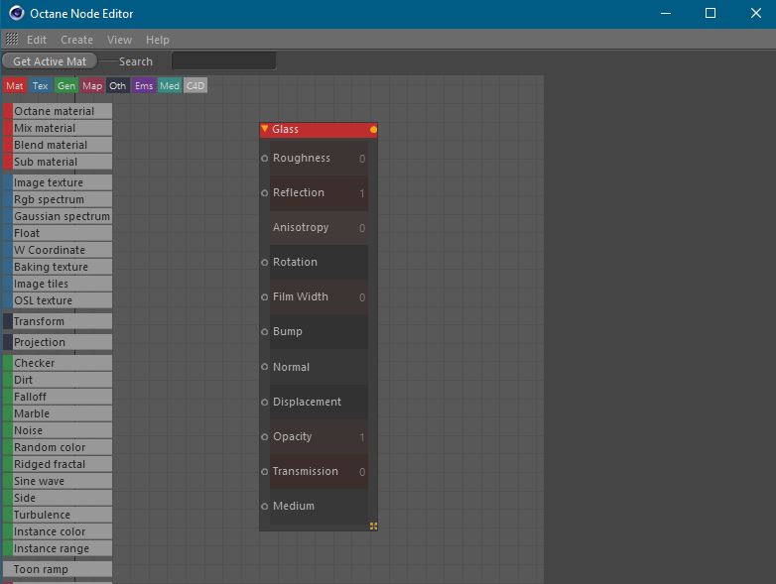Add a Noise node from list
The image size is (776, 584).
(58, 430)
